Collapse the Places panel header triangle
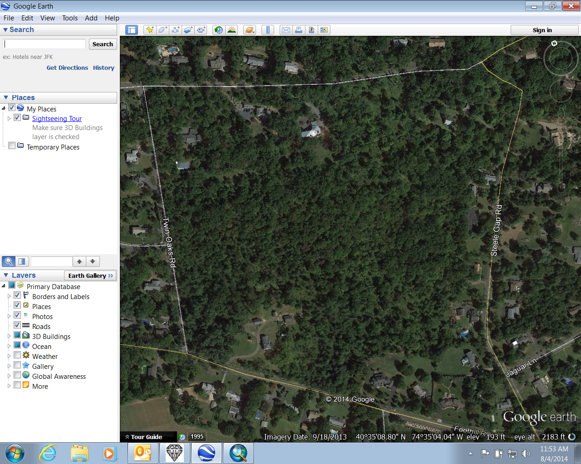Viewport: 581px width, 464px height. click(6, 98)
